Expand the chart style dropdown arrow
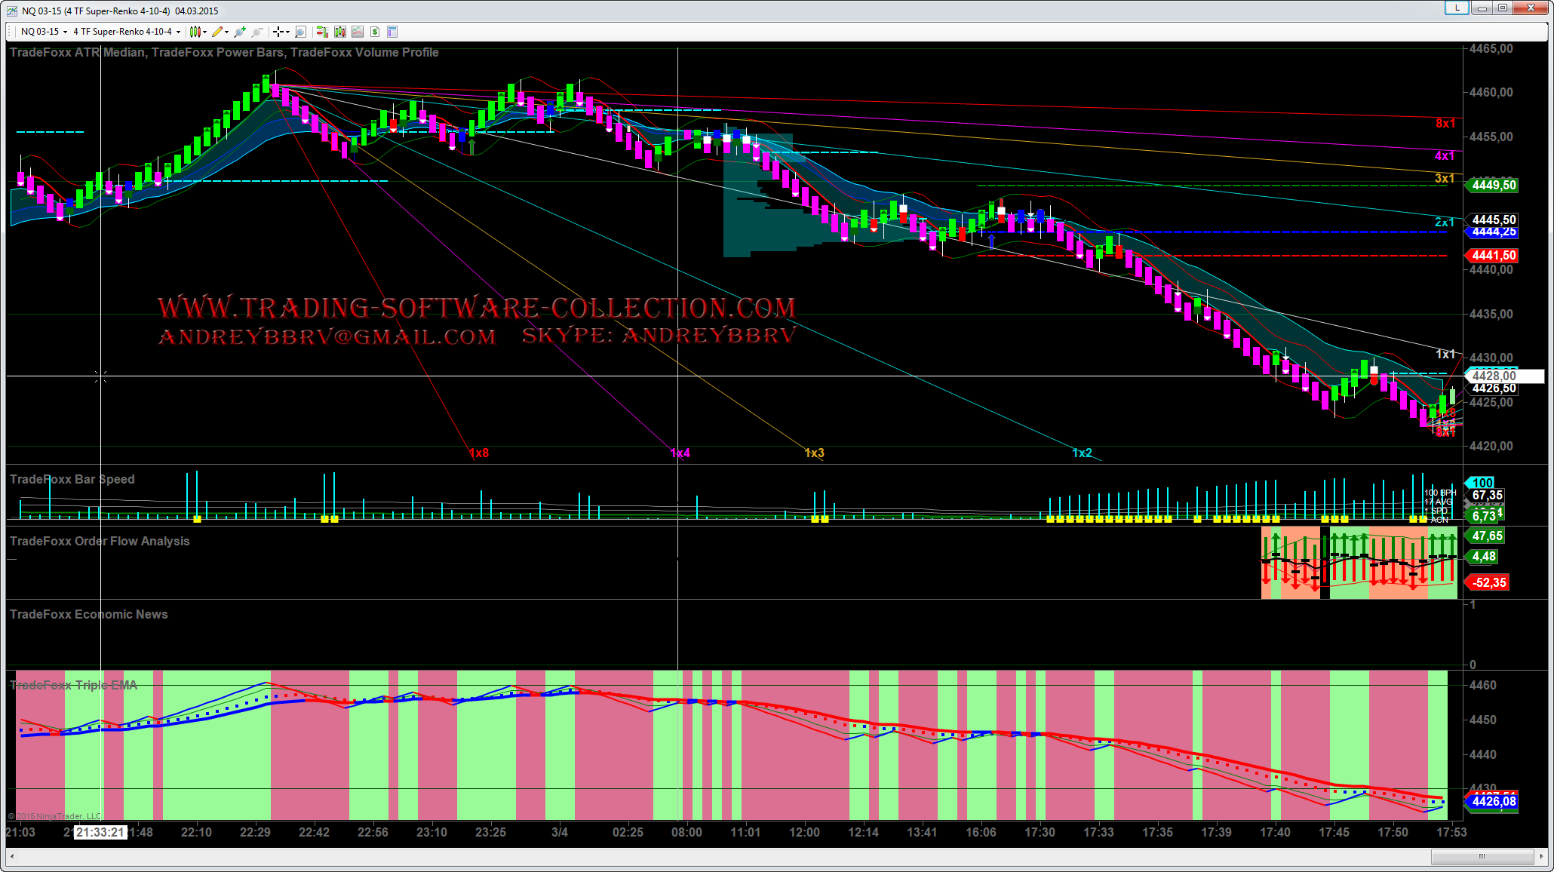Image resolution: width=1554 pixels, height=872 pixels. [x=205, y=32]
